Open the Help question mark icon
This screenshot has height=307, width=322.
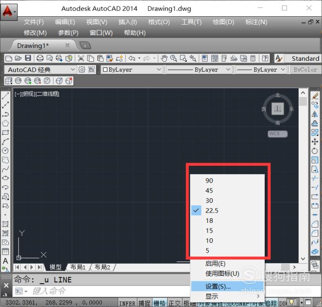point(265,59)
